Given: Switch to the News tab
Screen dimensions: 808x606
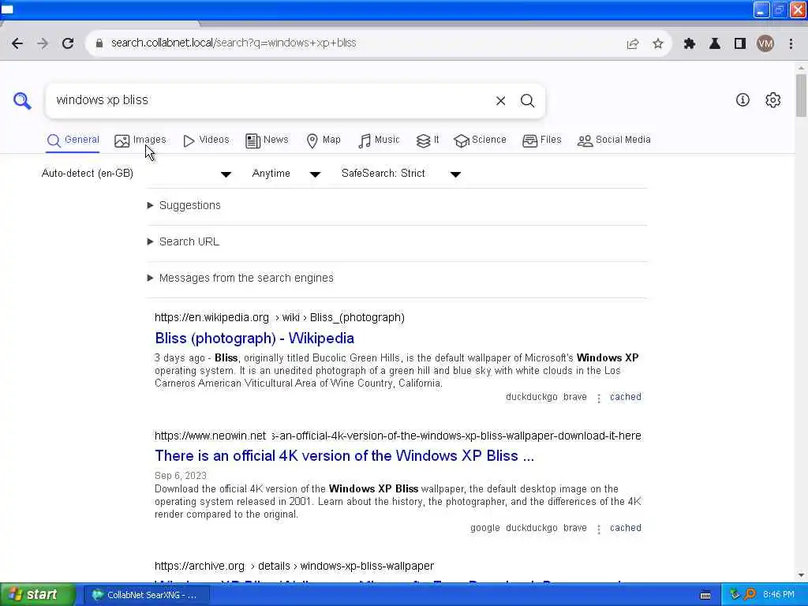Looking at the screenshot, I should (267, 140).
